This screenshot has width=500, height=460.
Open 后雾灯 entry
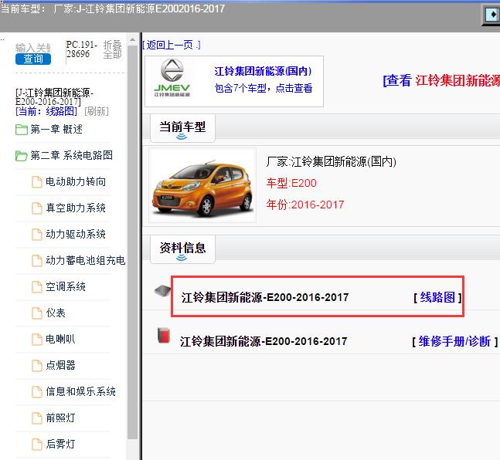pyautogui.click(x=60, y=444)
